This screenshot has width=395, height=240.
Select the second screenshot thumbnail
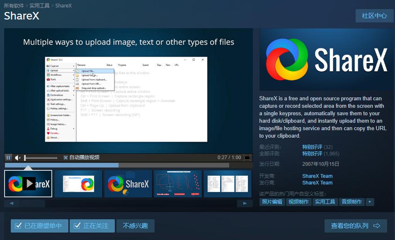(x=78, y=184)
